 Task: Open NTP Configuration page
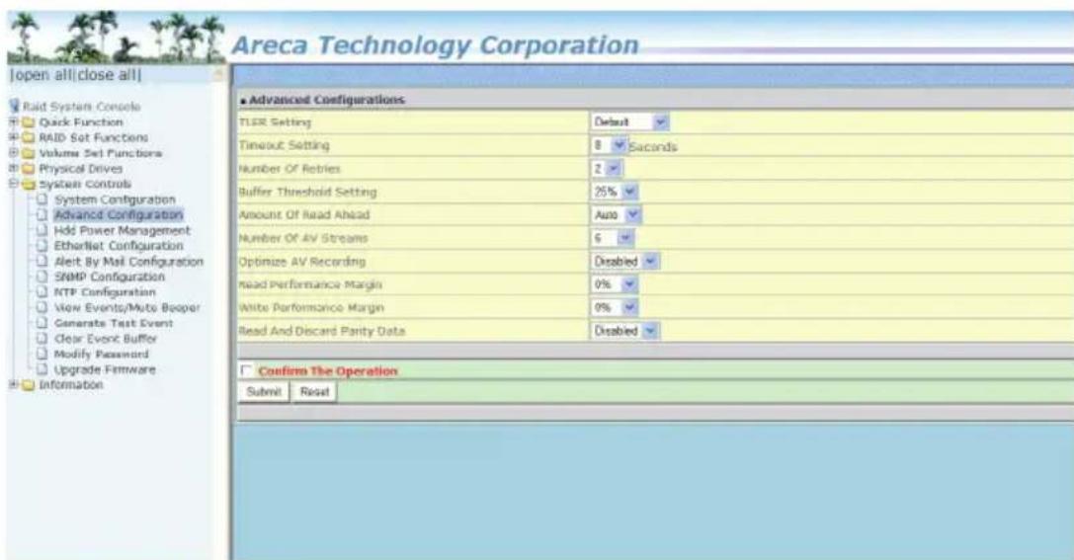coord(105,292)
